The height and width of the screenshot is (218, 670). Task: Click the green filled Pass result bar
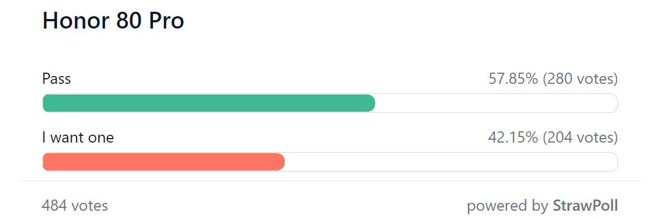pos(209,103)
